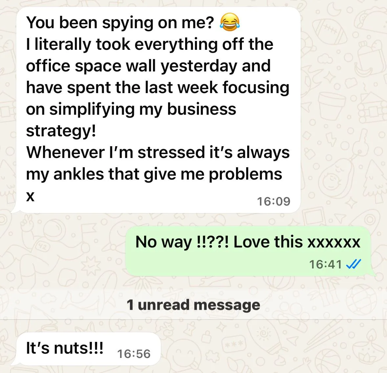
Task: Click the text "my ankles that give me problems"
Action: pos(154,174)
